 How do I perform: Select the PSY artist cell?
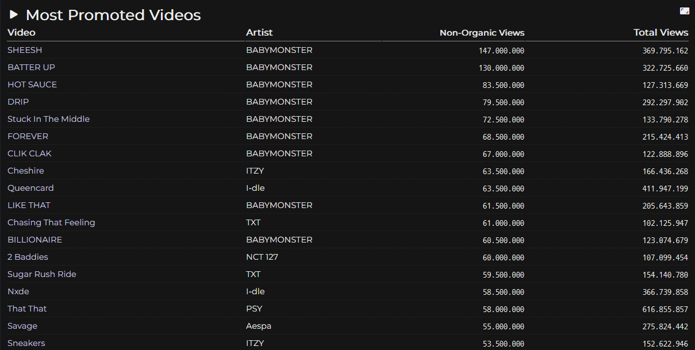pyautogui.click(x=254, y=309)
